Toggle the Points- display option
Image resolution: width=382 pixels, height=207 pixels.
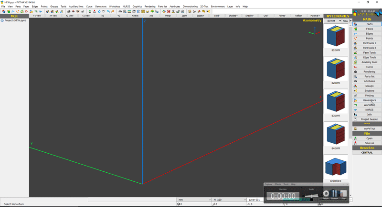click(282, 16)
